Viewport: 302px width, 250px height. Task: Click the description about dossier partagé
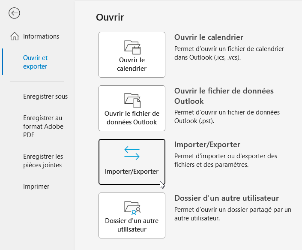coord(233,214)
